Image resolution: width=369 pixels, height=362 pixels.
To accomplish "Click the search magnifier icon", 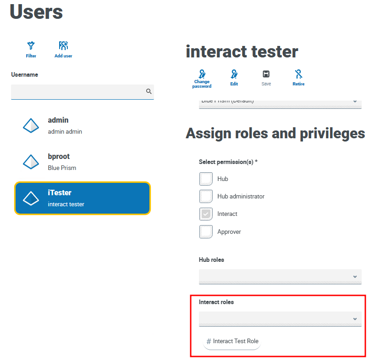I will coord(149,91).
